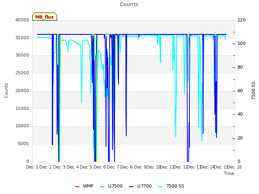Click the MB_flux annotation label
The width and height of the screenshot is (259, 194).
tap(45, 17)
